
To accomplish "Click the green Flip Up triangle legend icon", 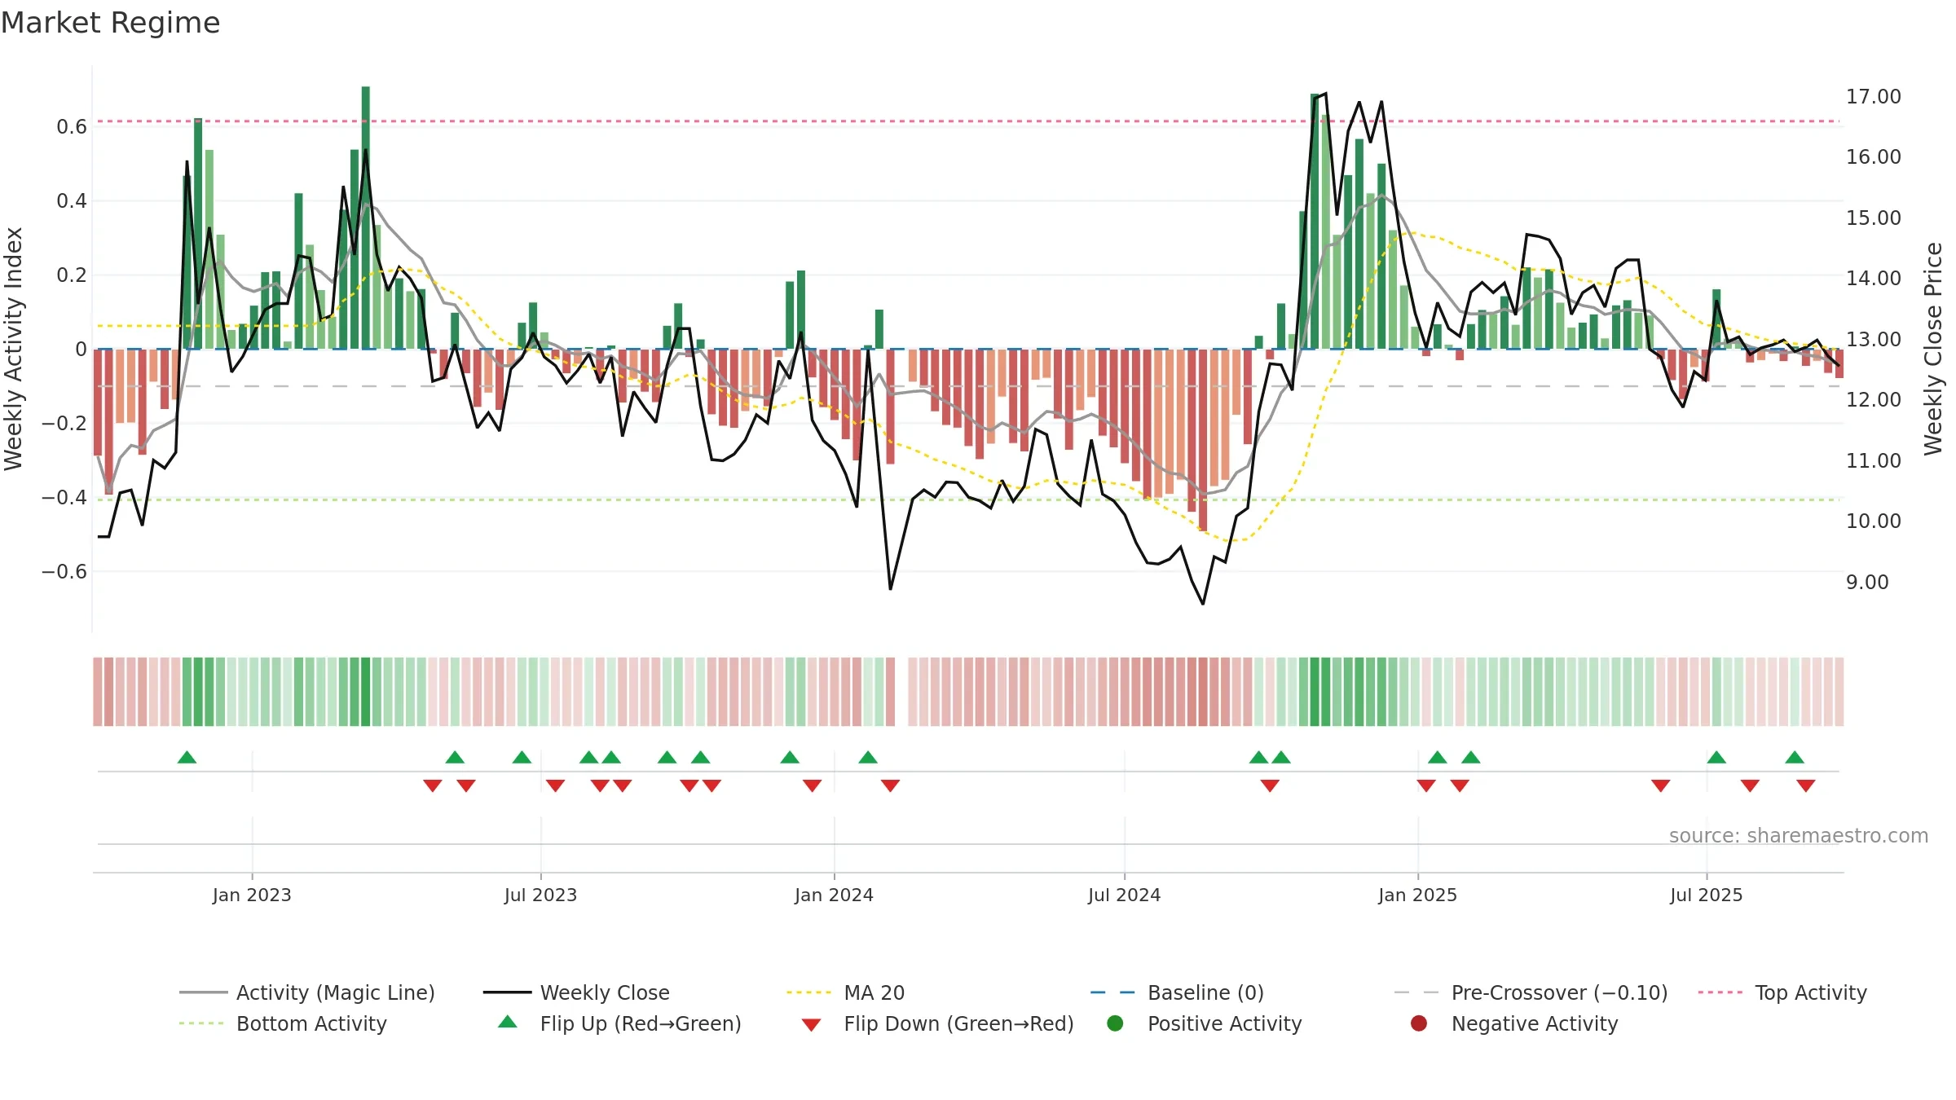I will click(x=508, y=1023).
